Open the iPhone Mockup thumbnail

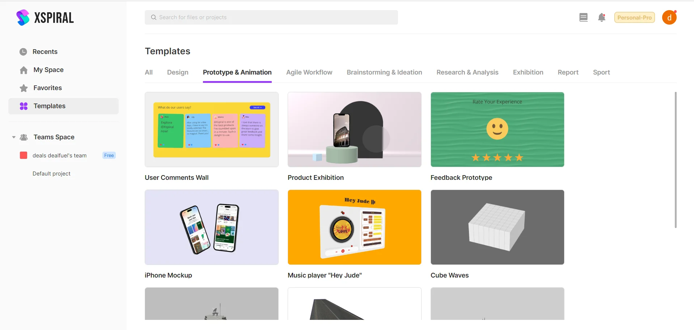click(x=212, y=227)
